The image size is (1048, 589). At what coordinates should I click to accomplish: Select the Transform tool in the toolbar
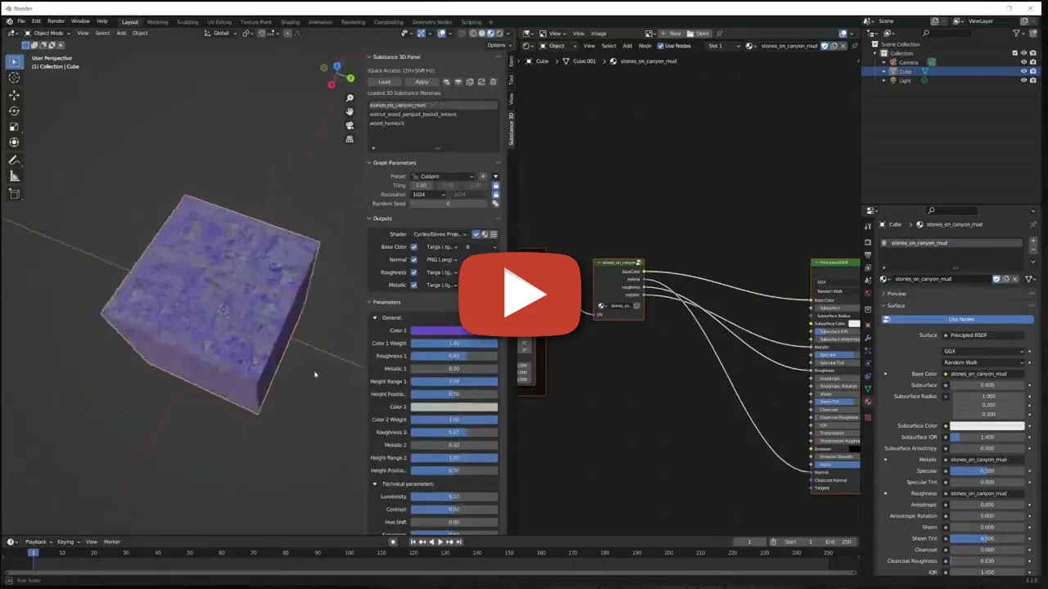pos(14,142)
